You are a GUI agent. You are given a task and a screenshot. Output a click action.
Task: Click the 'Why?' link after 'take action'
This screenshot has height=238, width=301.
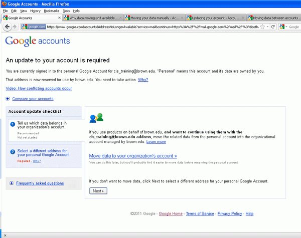tap(143, 80)
